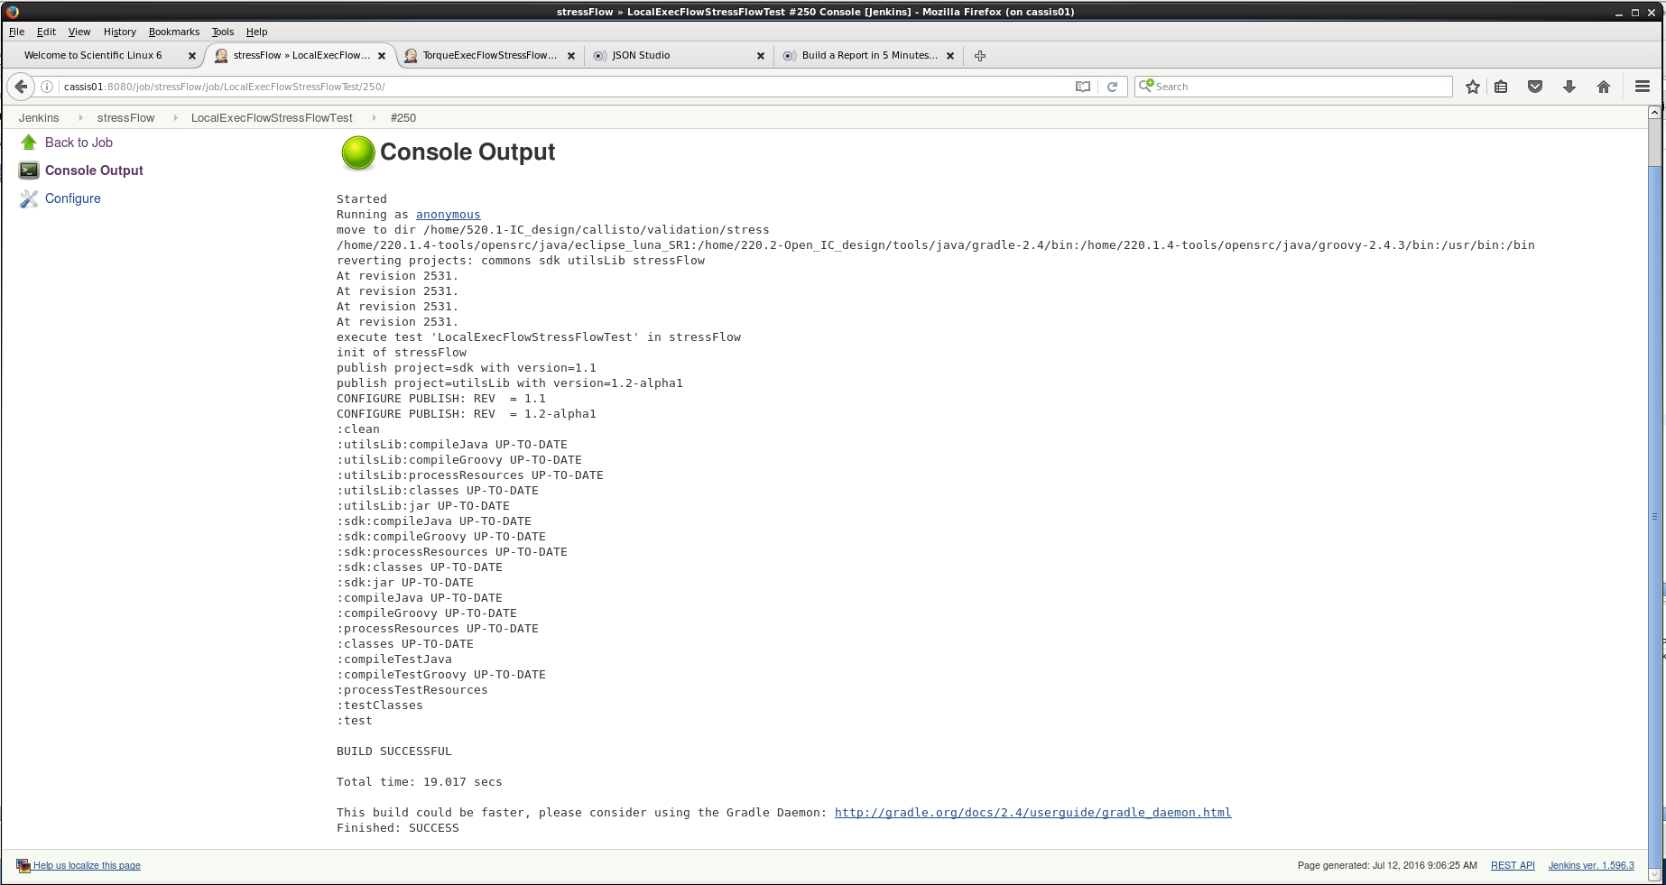The width and height of the screenshot is (1666, 885).
Task: Click the Configure sidebar link
Action: pyautogui.click(x=73, y=198)
